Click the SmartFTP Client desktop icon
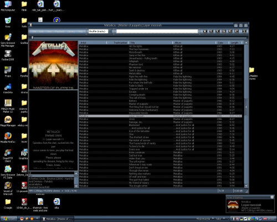This screenshot has height=222, width=277. 8,155
